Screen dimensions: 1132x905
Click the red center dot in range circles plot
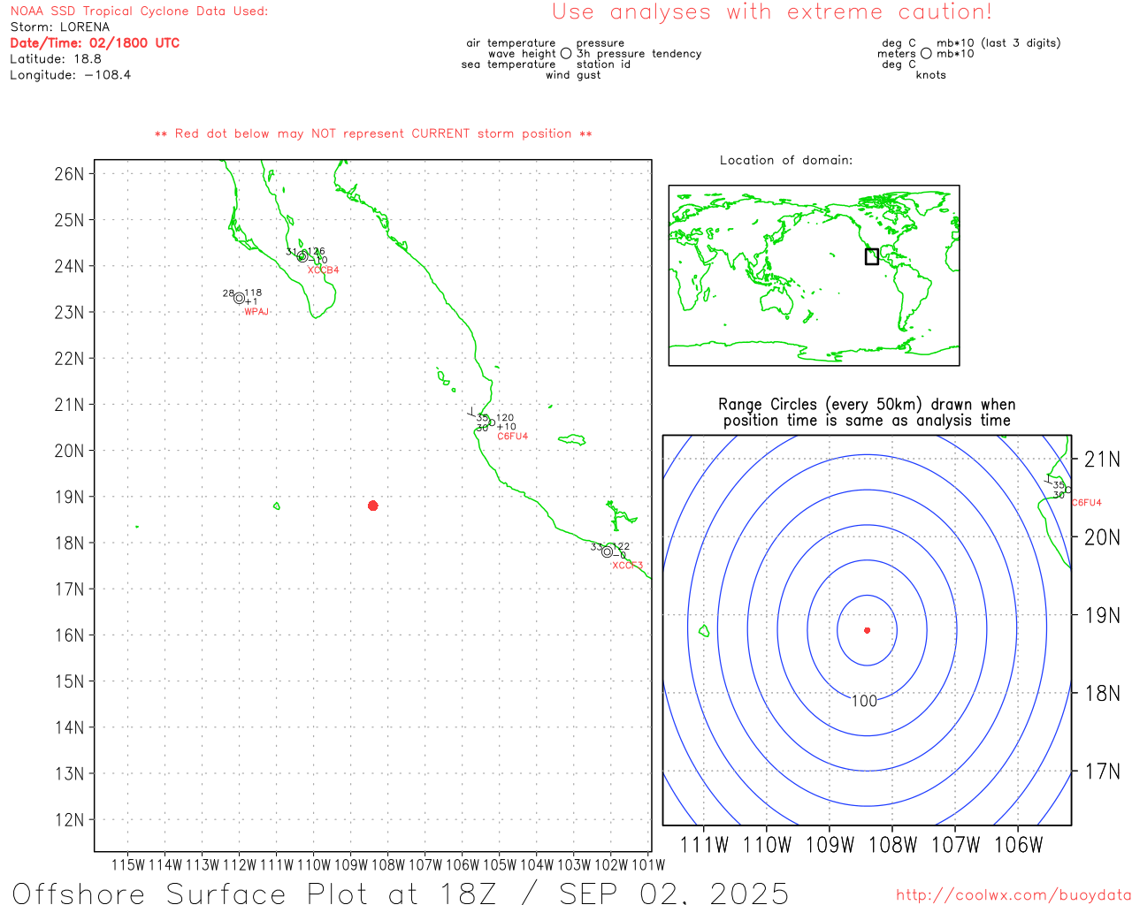tap(867, 630)
